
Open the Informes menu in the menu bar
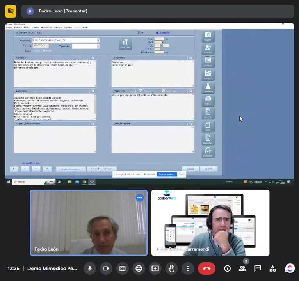36,28
